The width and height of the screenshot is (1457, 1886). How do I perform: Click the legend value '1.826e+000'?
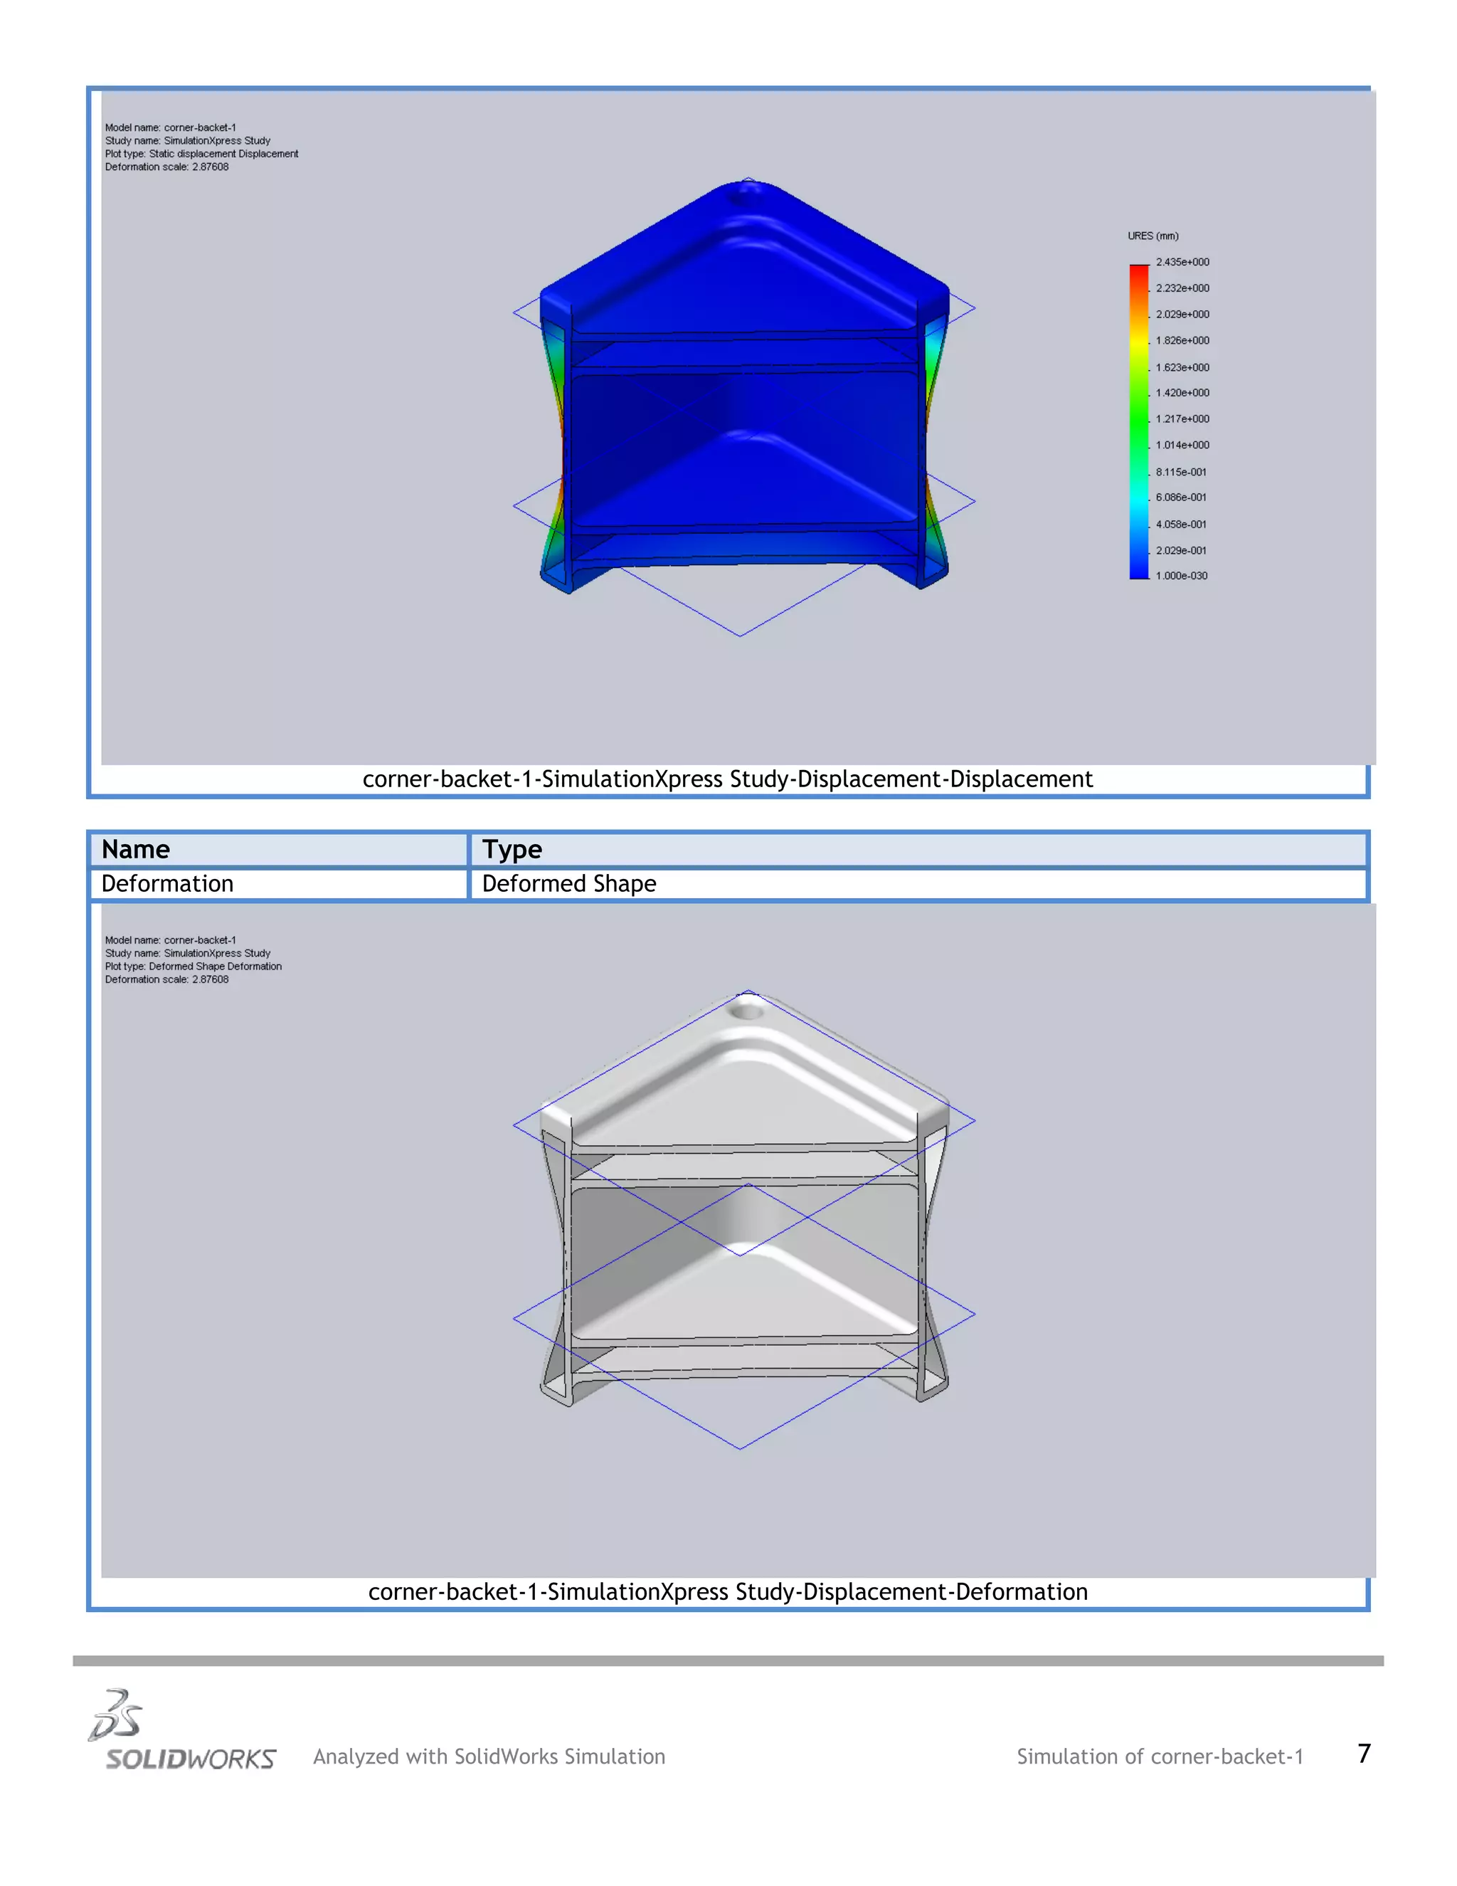tap(1182, 340)
